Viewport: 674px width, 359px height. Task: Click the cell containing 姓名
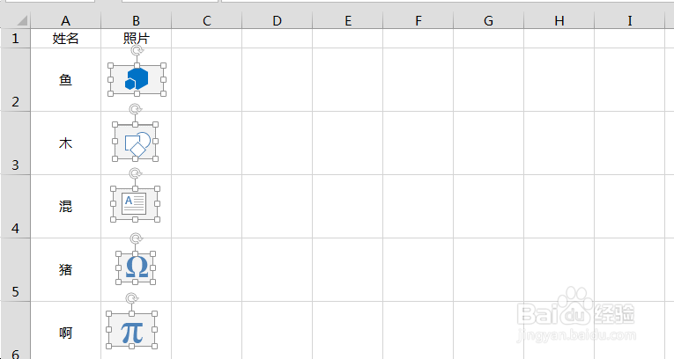pyautogui.click(x=65, y=39)
